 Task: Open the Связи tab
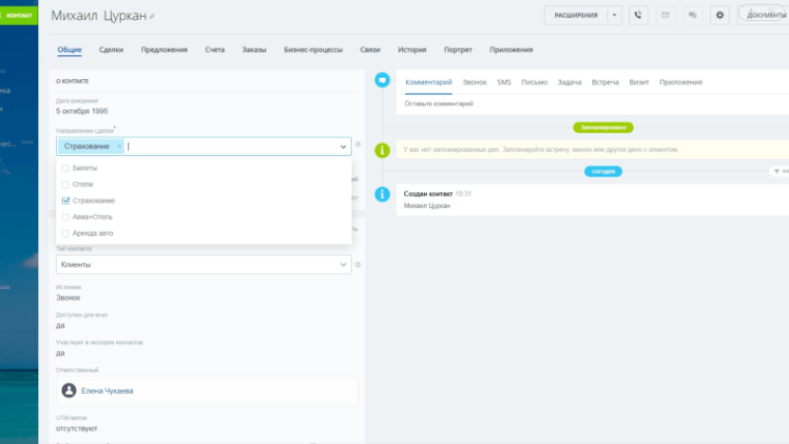pos(371,49)
